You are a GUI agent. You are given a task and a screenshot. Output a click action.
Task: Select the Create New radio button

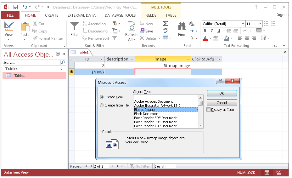pyautogui.click(x=102, y=97)
